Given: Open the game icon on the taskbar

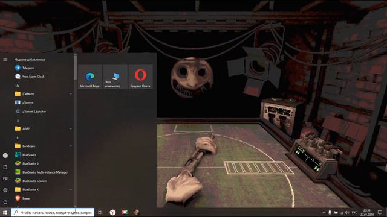Looking at the screenshot, I should [x=136, y=212].
